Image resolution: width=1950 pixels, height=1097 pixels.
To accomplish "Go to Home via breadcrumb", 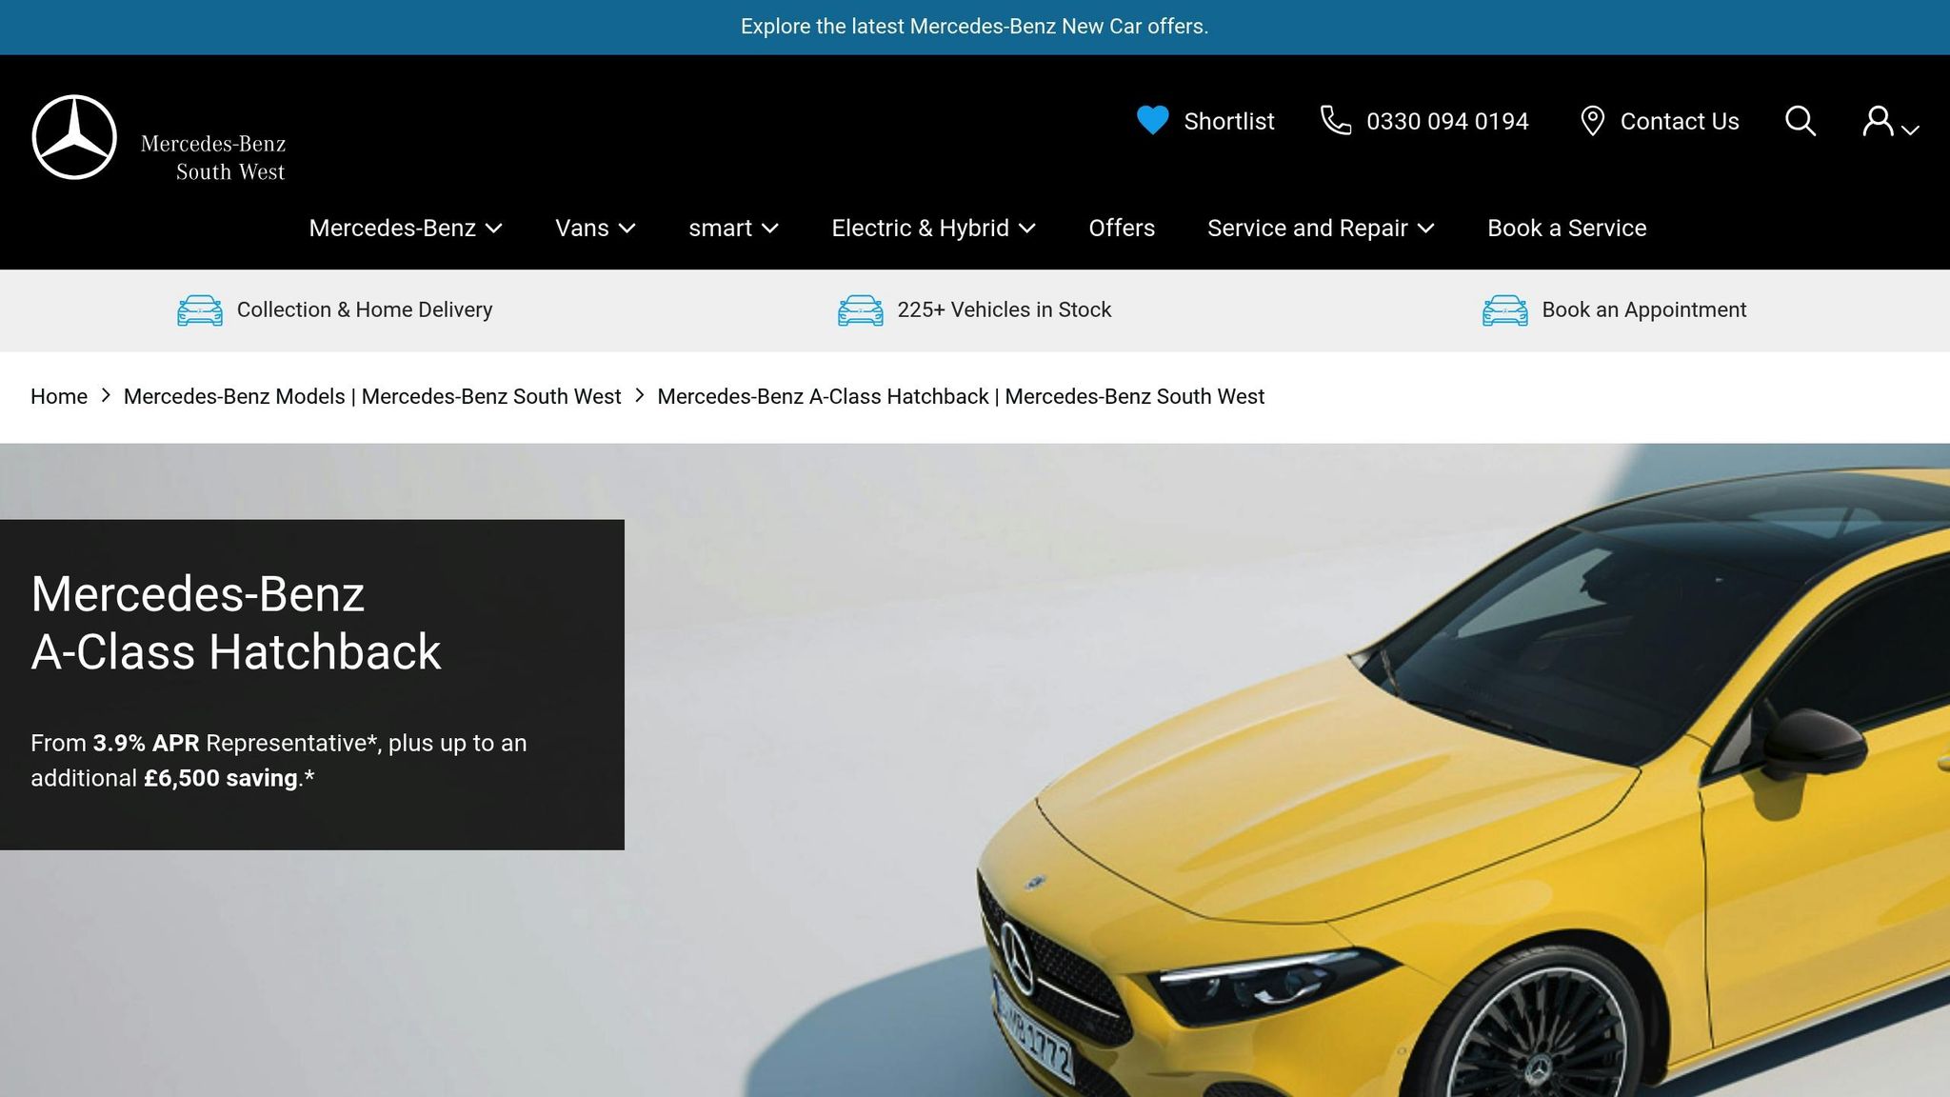I will 59,397.
